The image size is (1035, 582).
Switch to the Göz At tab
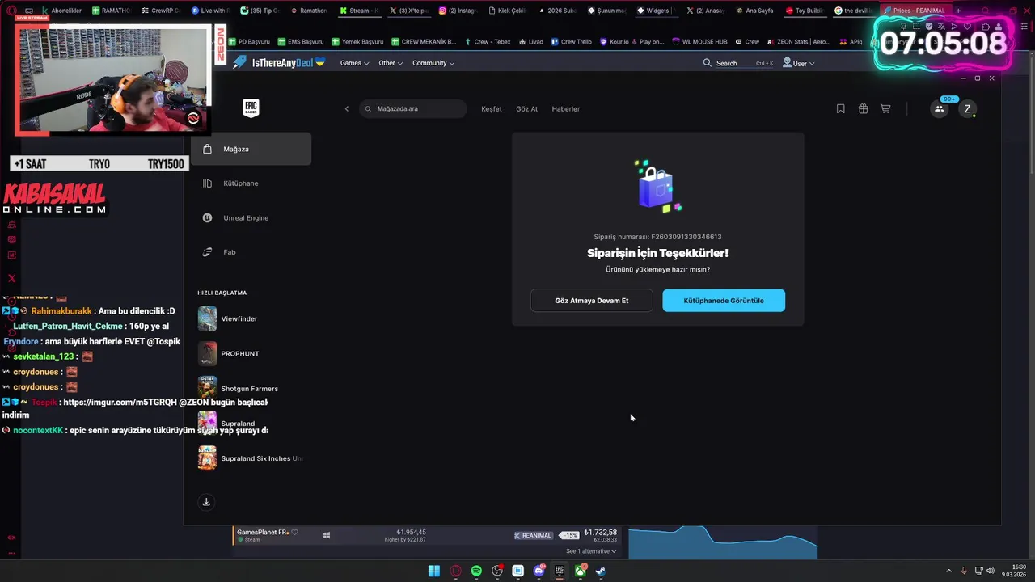tap(526, 109)
